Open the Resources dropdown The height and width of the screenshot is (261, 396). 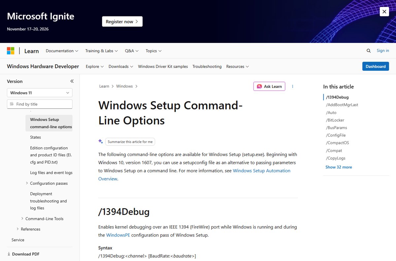[x=238, y=66]
